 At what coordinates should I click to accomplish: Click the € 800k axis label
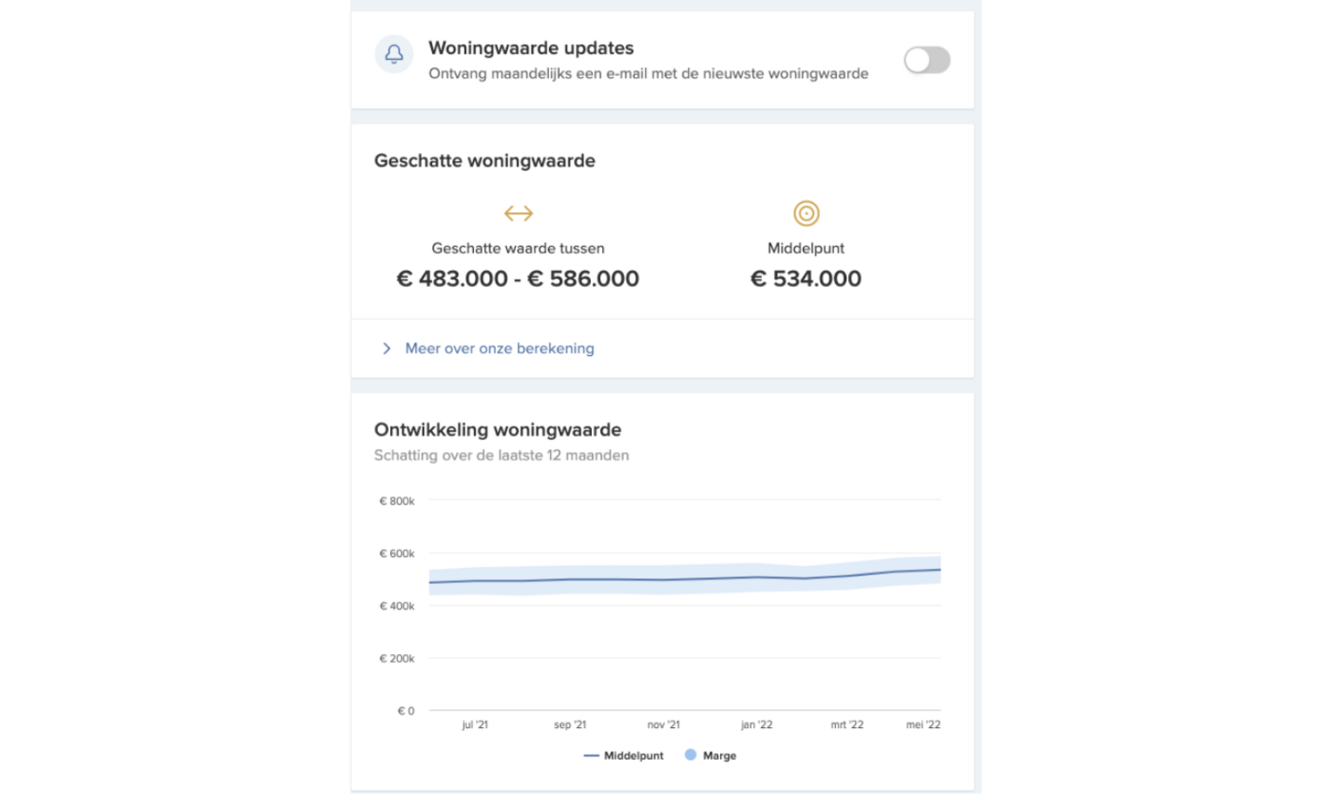coord(396,500)
